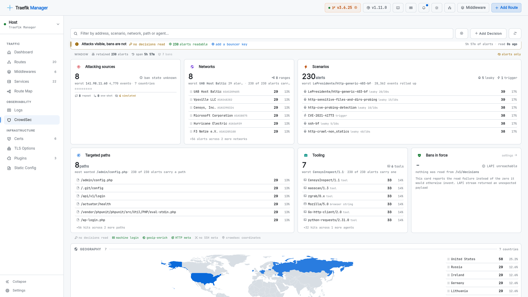This screenshot has width=528, height=297.
Task: Select the /wp-login.php path row
Action: tap(182, 220)
